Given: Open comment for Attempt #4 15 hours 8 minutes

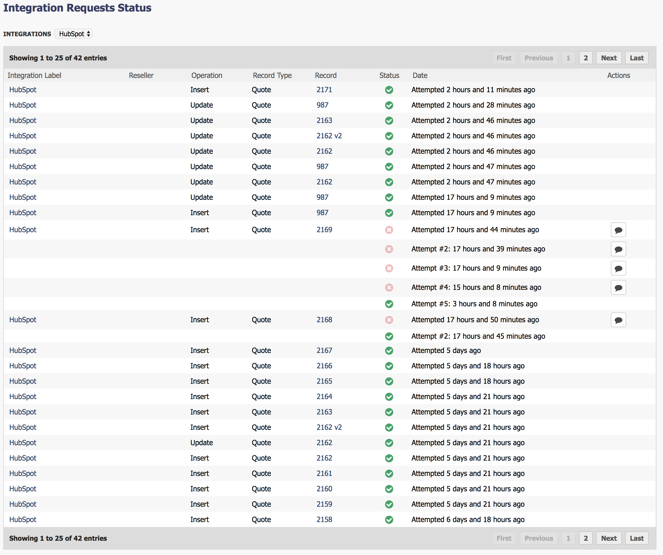Looking at the screenshot, I should [618, 288].
